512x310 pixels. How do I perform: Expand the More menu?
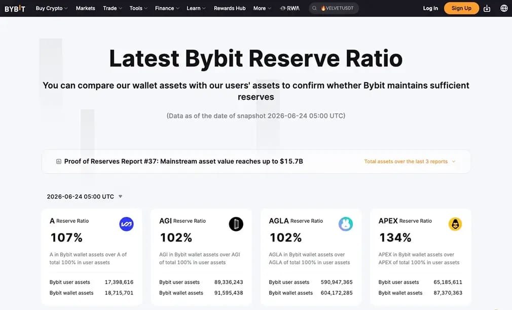coord(262,8)
